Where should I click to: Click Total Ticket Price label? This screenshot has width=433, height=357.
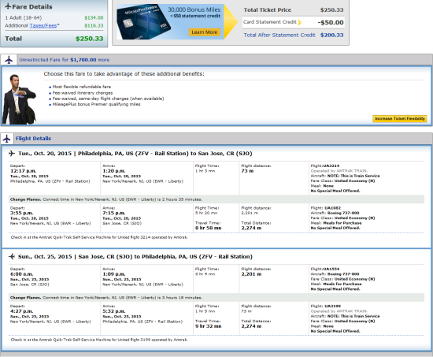pyautogui.click(x=268, y=10)
